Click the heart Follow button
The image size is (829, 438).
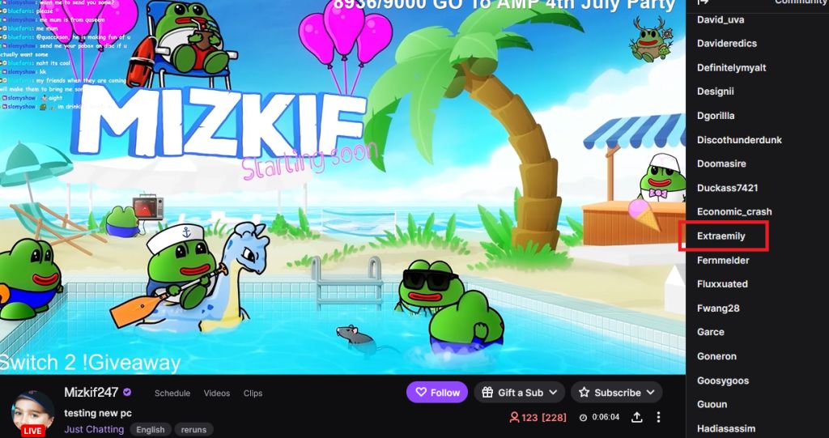point(437,393)
